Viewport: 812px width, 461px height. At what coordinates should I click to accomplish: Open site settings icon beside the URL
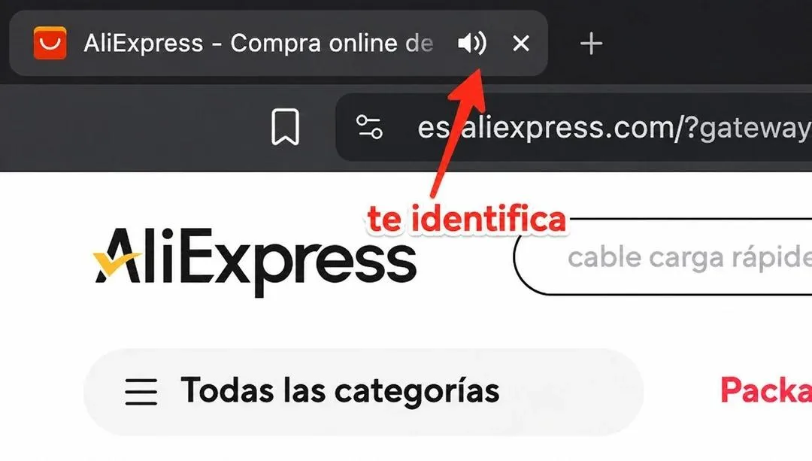[369, 127]
